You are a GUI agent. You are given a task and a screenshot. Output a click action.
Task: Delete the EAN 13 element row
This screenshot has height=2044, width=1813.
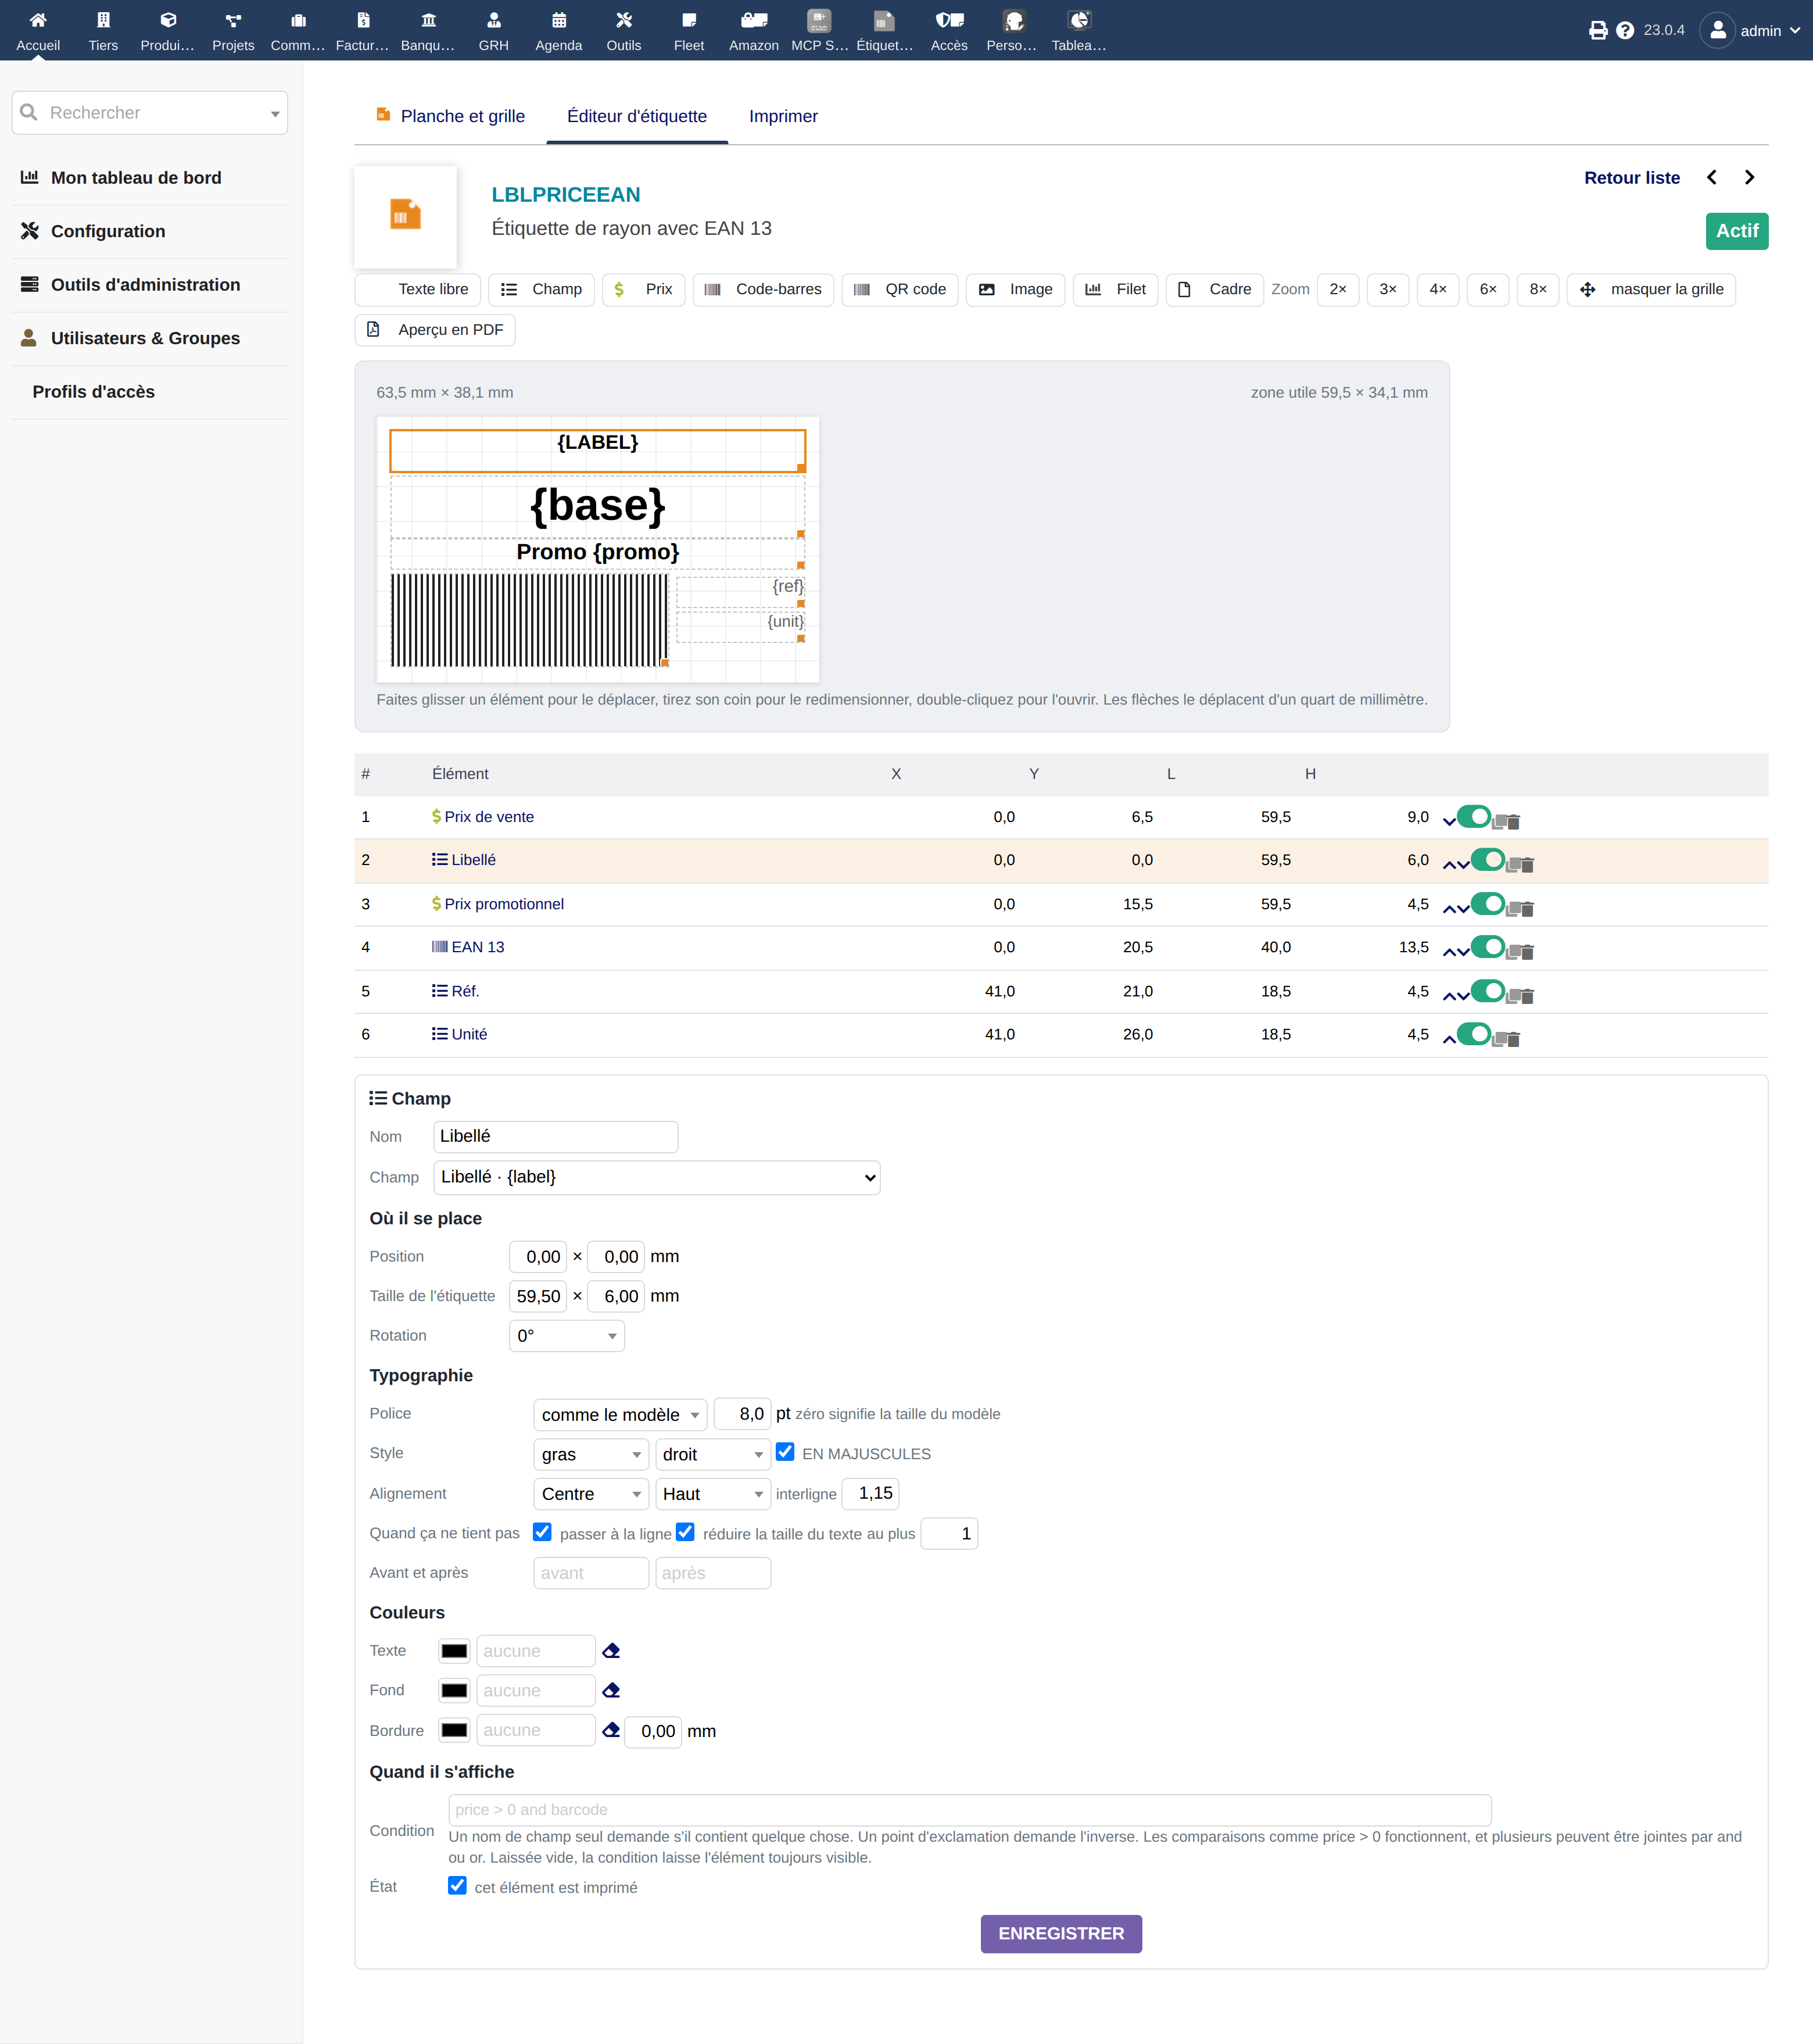pos(1528,952)
